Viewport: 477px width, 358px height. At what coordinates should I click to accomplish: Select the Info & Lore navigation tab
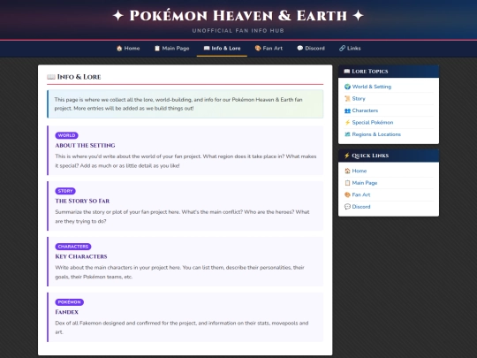point(222,48)
